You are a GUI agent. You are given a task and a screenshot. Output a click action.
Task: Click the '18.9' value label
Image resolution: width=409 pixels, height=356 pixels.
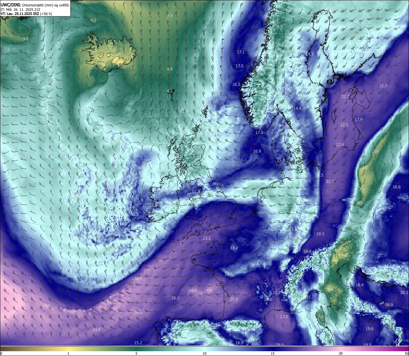point(389,305)
